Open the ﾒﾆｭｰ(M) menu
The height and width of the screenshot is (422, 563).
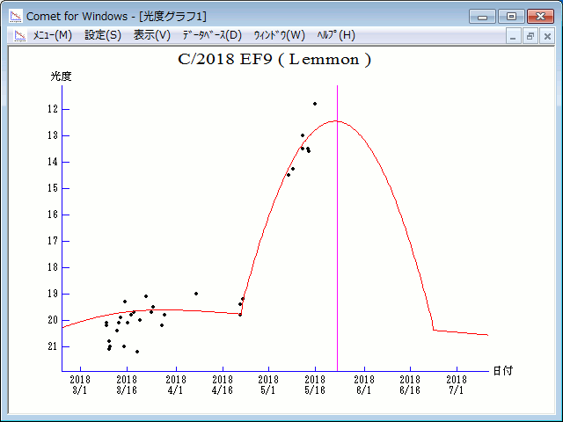[52, 35]
